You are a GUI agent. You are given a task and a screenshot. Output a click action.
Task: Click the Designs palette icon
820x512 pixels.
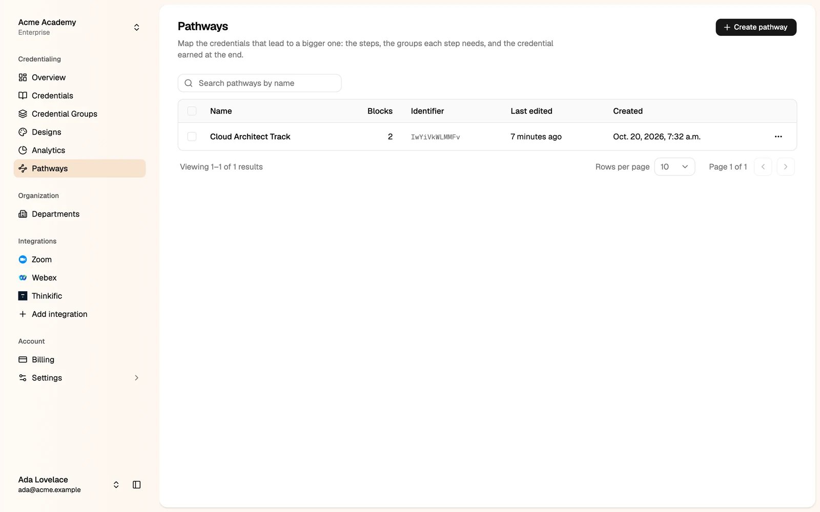click(x=23, y=132)
